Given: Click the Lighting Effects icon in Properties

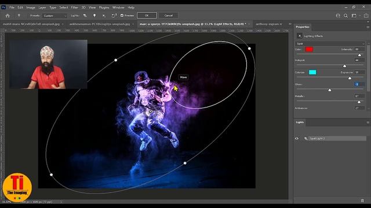Looking at the screenshot, I should pos(300,36).
